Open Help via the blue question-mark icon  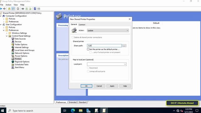click(x=35, y=9)
